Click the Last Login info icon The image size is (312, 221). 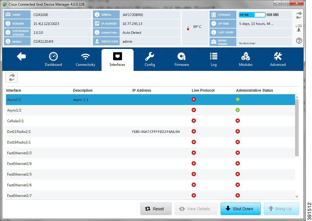coord(214,32)
